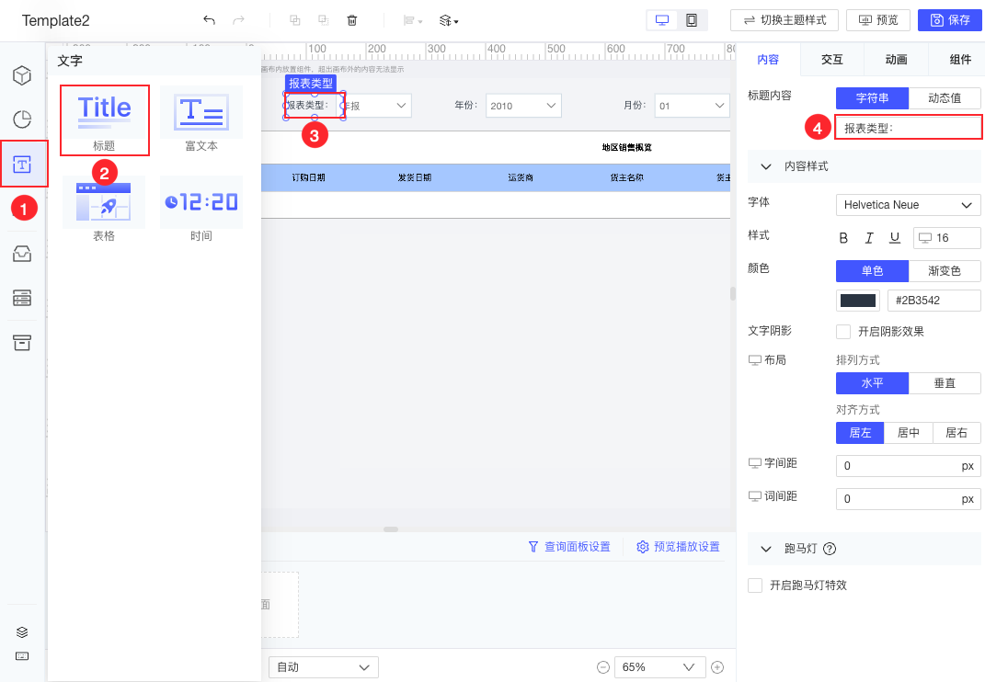Open the 月份 01 dropdown
The height and width of the screenshot is (682, 985).
click(x=692, y=106)
